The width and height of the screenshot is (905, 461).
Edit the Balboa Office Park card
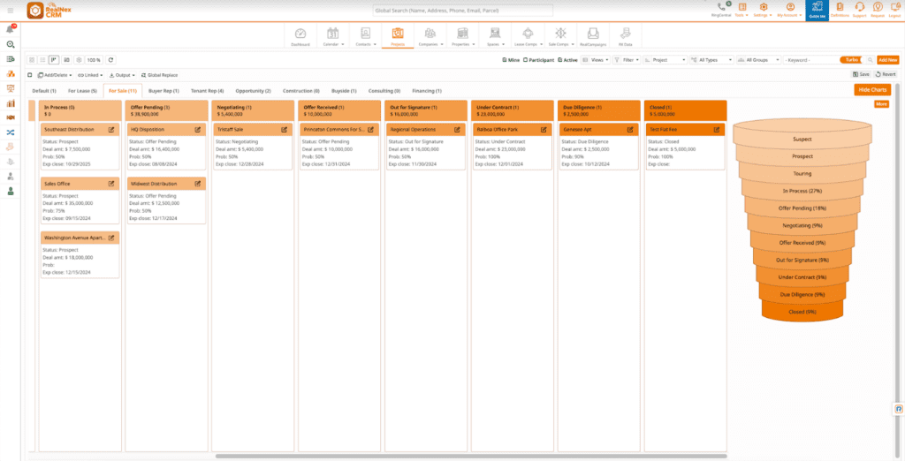[544, 130]
